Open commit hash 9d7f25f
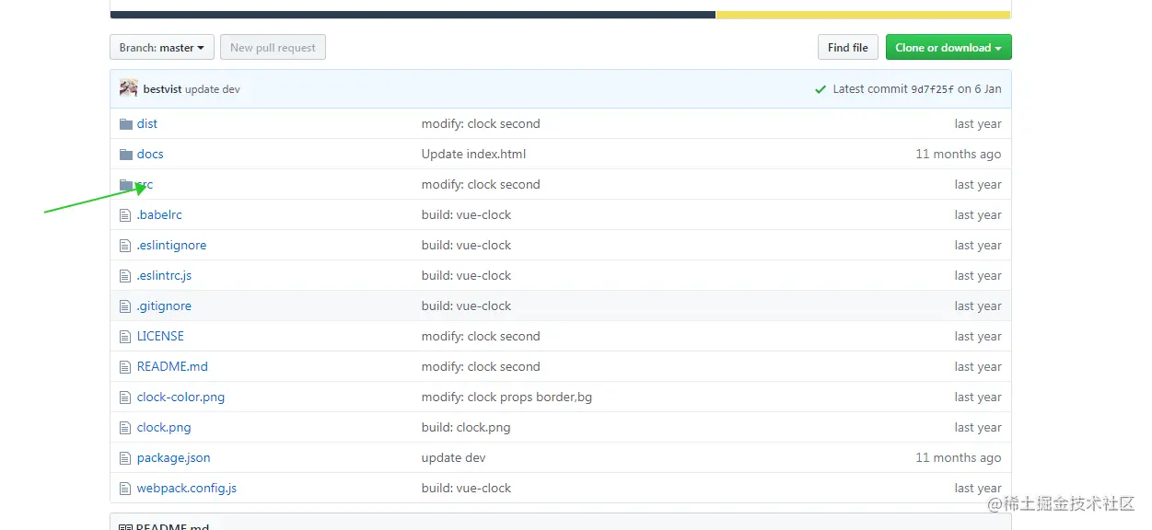 (932, 89)
